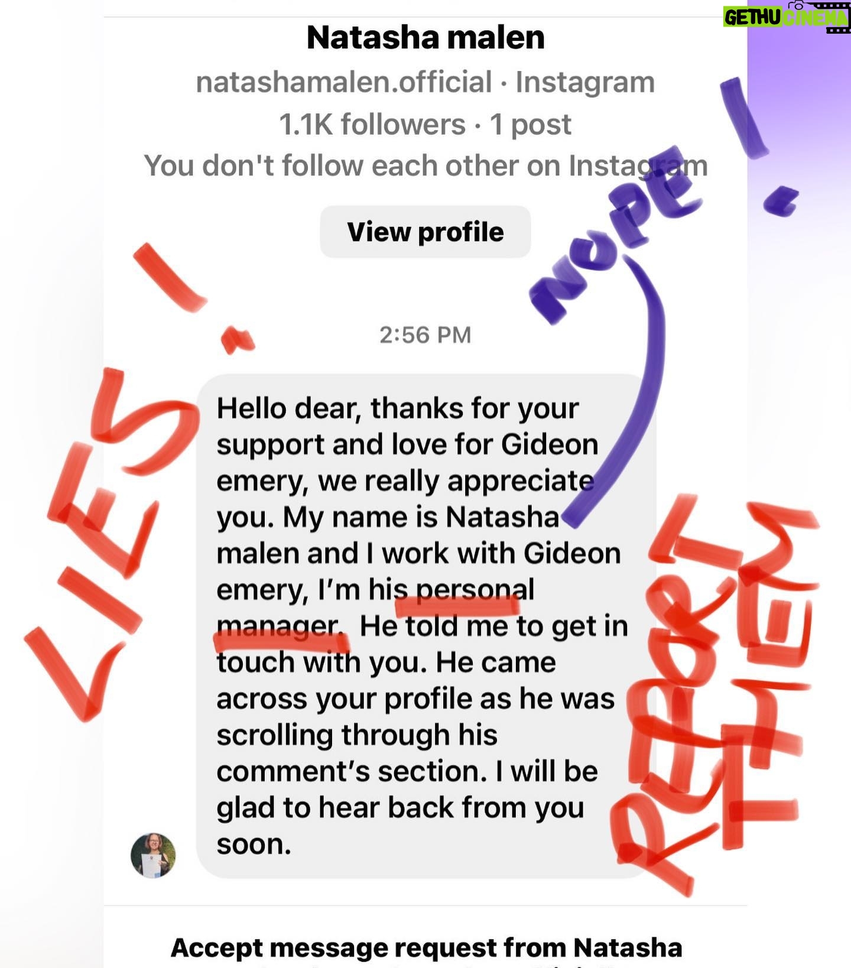Click the 1.1K followers count text
The image size is (851, 968).
point(372,125)
